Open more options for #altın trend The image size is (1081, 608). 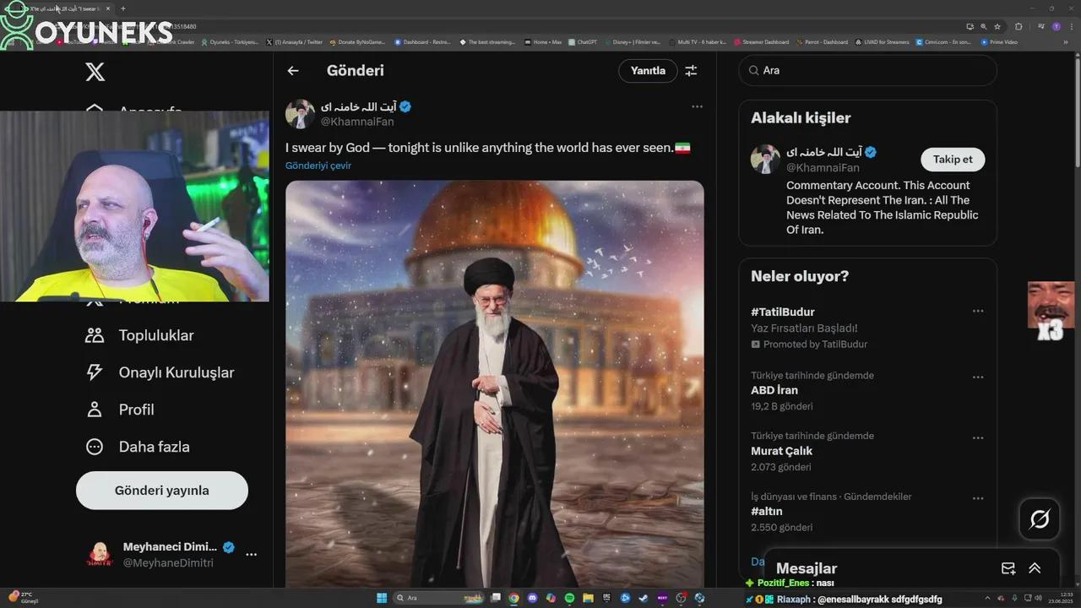click(978, 498)
